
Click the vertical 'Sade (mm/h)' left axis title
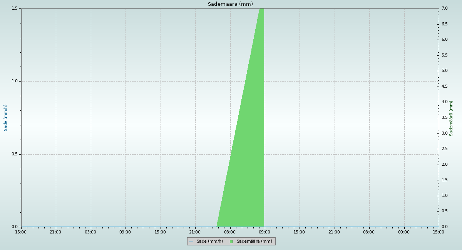tap(6, 118)
